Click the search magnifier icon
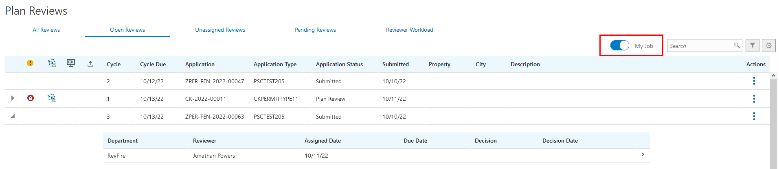Screen dimensions: 779x169 click(737, 45)
